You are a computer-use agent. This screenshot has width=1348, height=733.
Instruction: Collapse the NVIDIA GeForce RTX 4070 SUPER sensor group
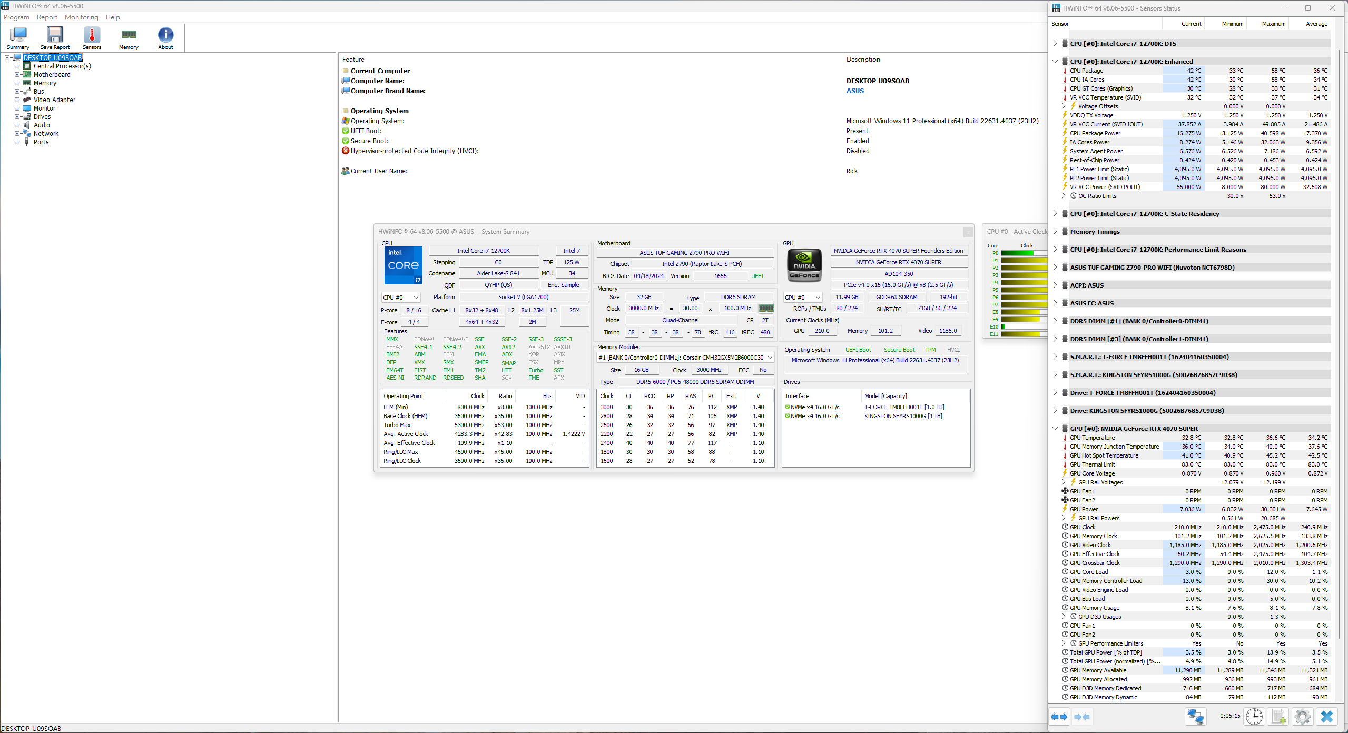coord(1055,429)
